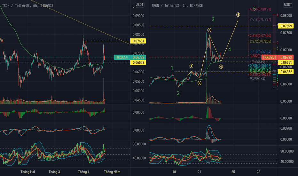298x176 pixels.
Task: Click the green wave label 2
Action: point(178,93)
